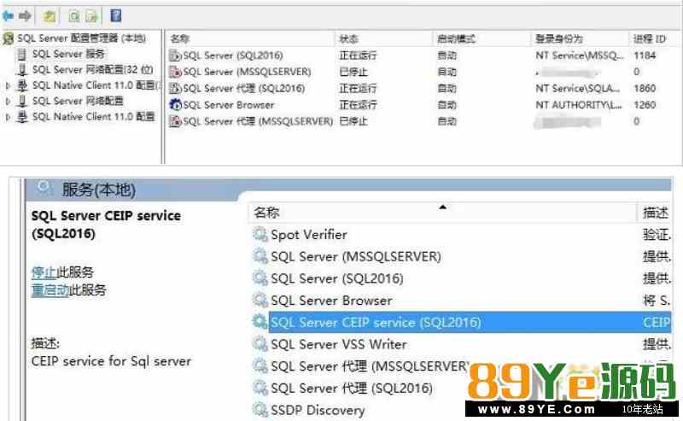The height and width of the screenshot is (421, 683).
Task: Click the forward arrow toolbar icon
Action: coord(25,16)
